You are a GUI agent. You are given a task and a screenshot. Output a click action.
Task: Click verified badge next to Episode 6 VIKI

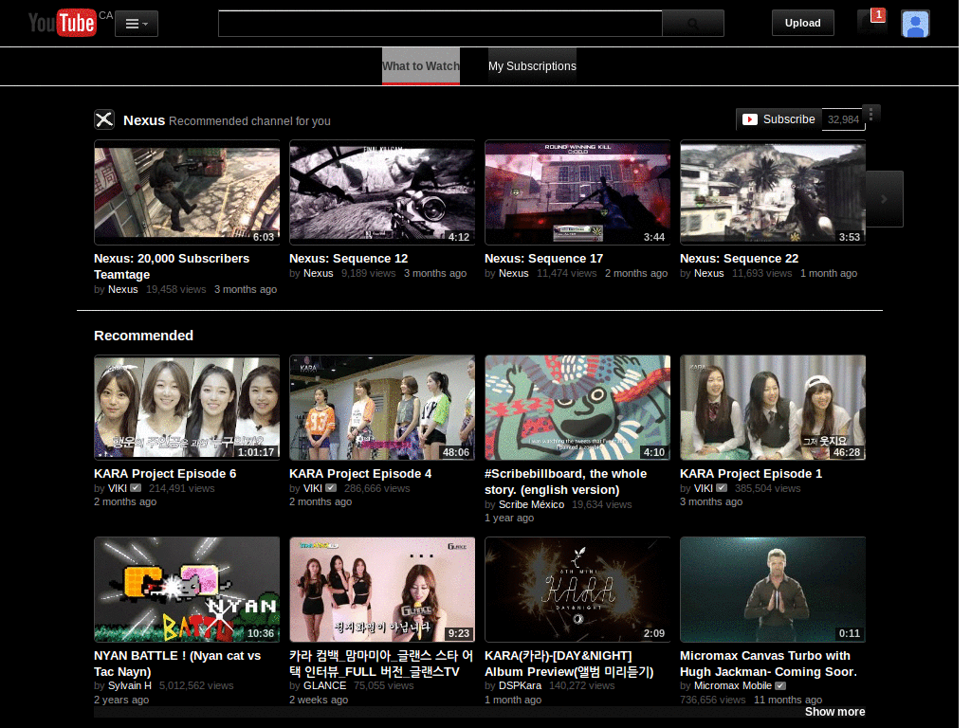coord(136,488)
